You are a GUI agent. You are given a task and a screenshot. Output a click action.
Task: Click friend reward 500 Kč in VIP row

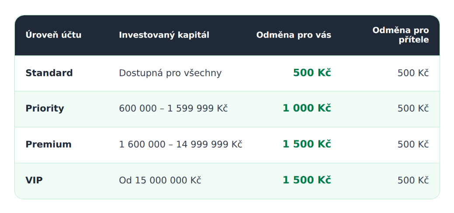413,180
